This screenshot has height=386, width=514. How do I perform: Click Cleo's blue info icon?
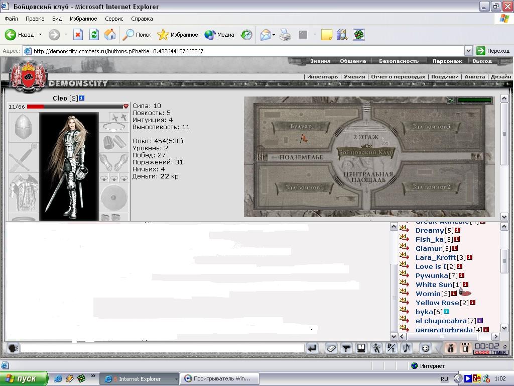click(x=82, y=98)
